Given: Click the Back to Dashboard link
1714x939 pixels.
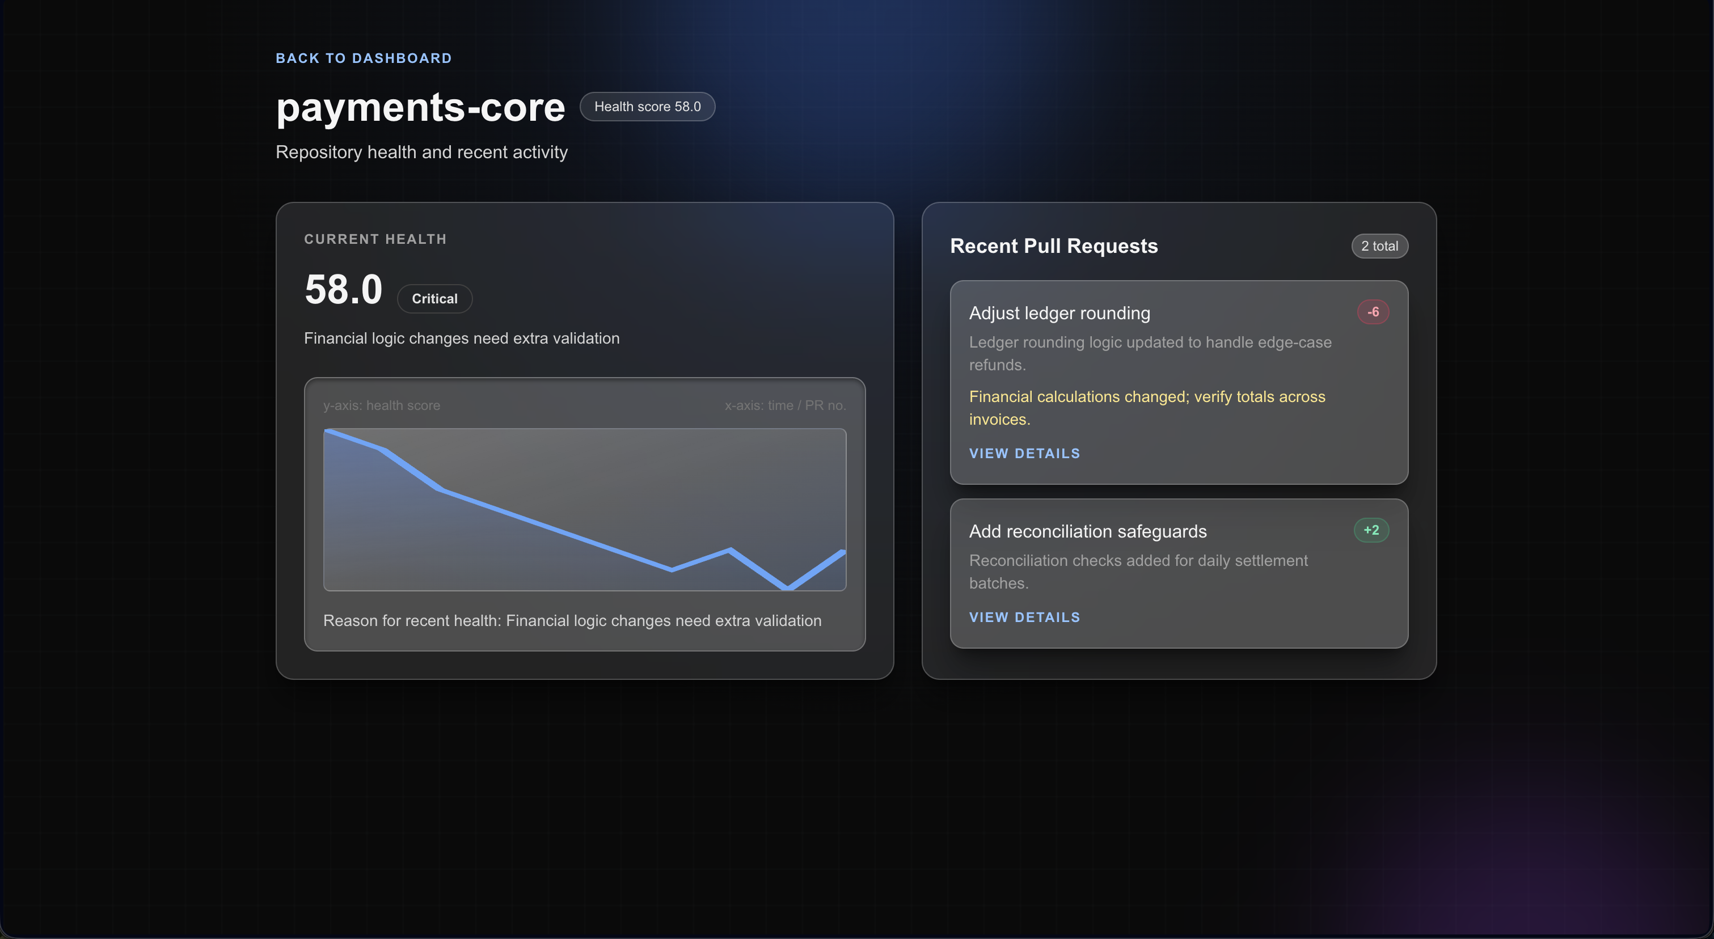Looking at the screenshot, I should [x=364, y=58].
